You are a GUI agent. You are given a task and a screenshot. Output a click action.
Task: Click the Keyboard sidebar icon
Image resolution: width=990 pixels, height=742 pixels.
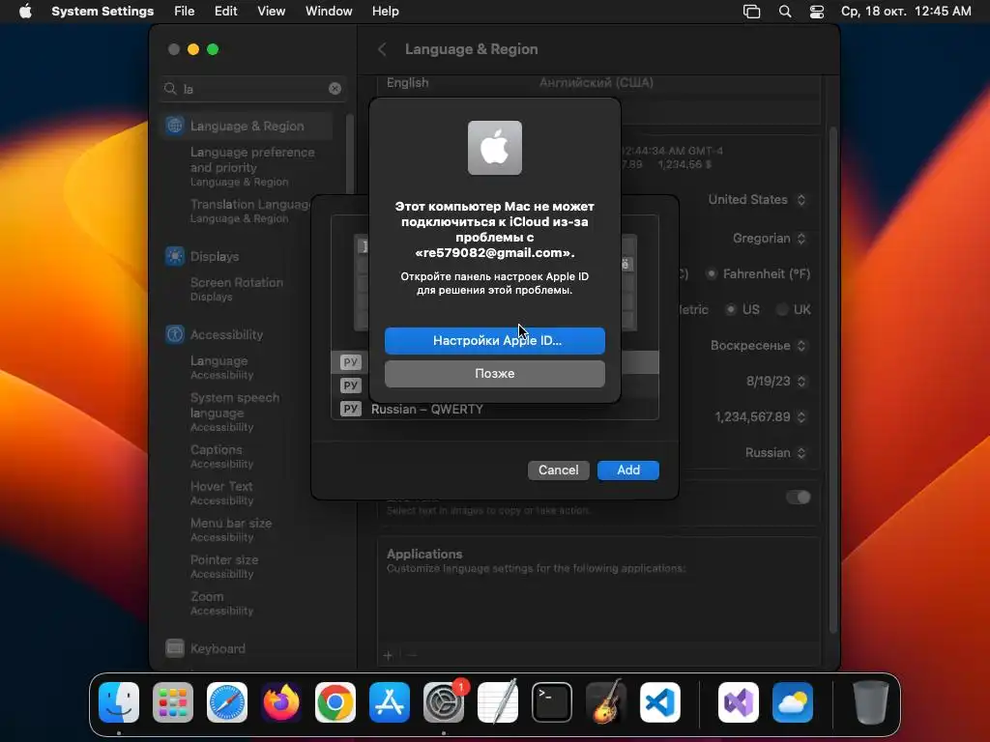point(175,648)
